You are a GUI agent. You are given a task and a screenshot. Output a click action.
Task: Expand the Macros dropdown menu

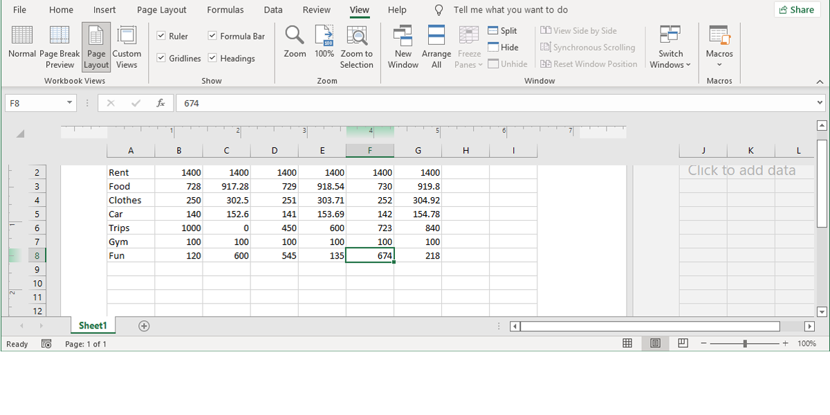[719, 46]
